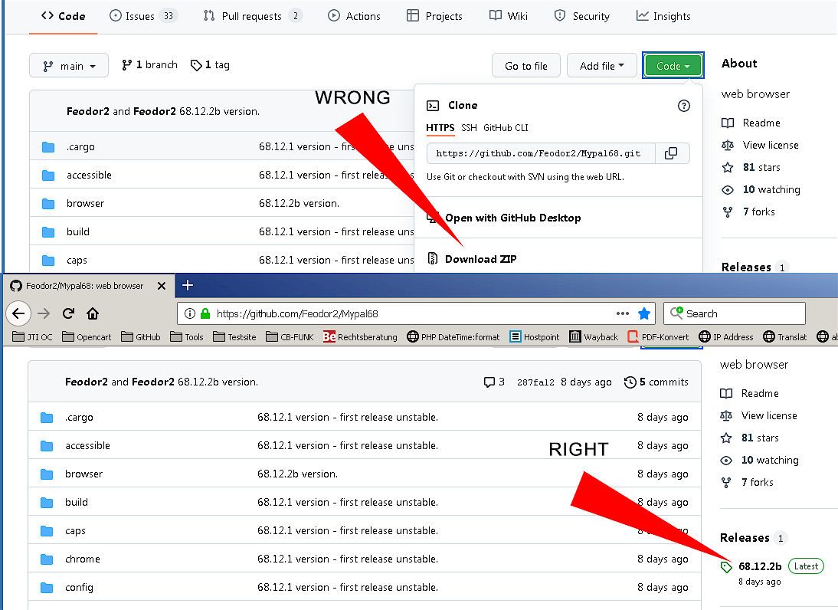This screenshot has width=838, height=610.
Task: Expand the main branch dropdown
Action: click(x=69, y=66)
